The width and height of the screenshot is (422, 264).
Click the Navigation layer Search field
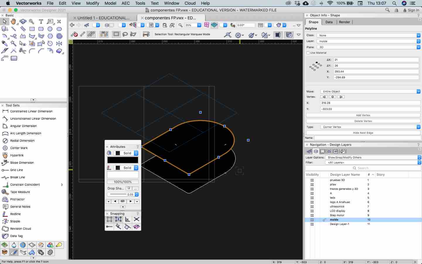click(x=363, y=168)
